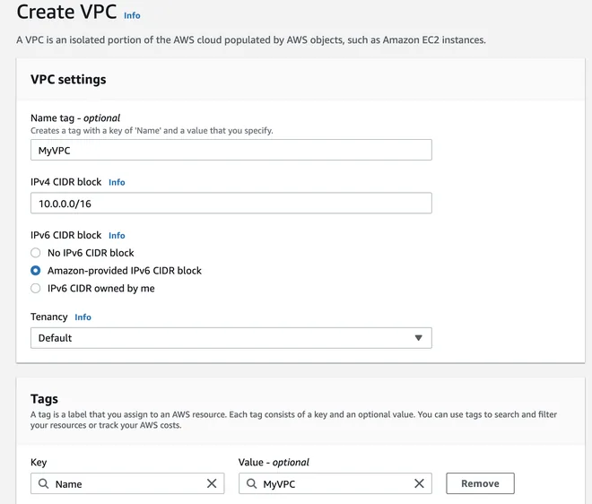The height and width of the screenshot is (504, 592).
Task: Open the Tenancy dropdown
Action: 231,338
